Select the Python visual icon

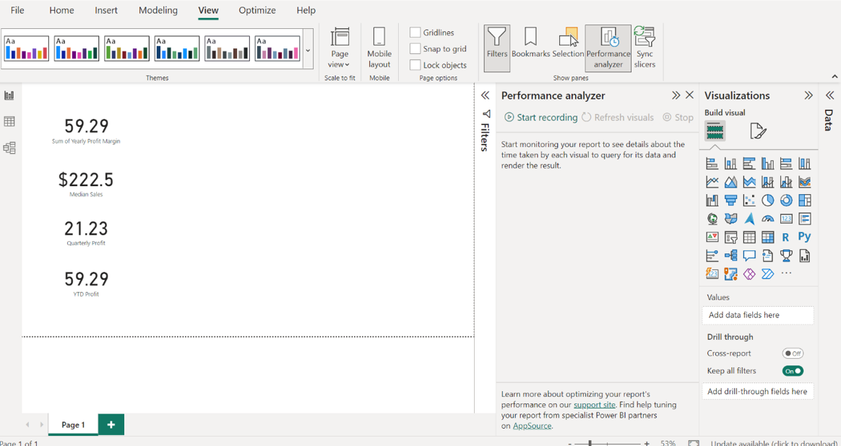pyautogui.click(x=804, y=237)
